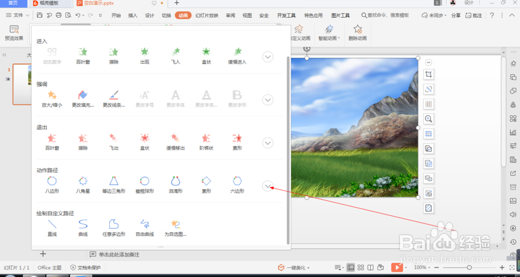
Task: Switch to normal view in status bar
Action: tap(350, 268)
